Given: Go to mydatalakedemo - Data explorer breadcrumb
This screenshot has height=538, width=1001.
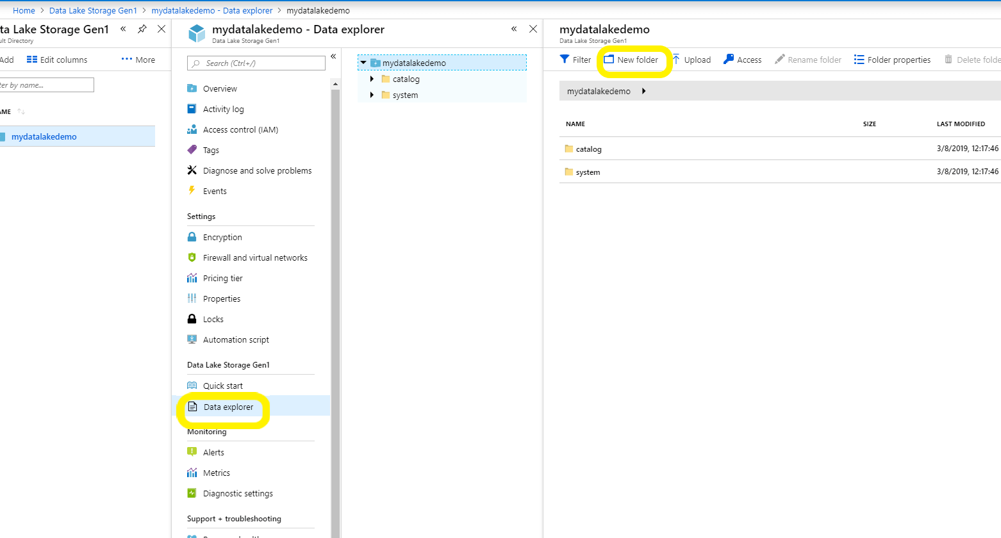Looking at the screenshot, I should [212, 10].
